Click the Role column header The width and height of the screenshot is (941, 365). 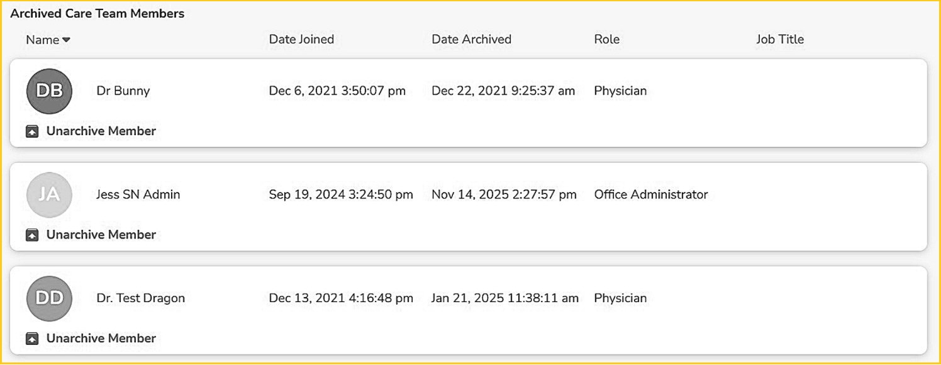606,39
